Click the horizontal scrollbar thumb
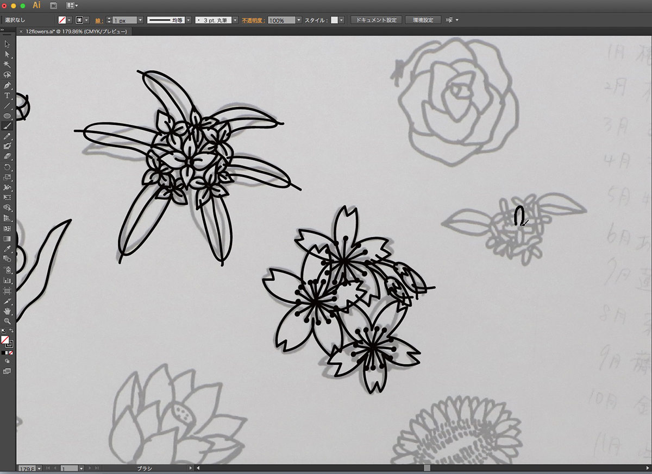652x474 pixels. pos(427,467)
